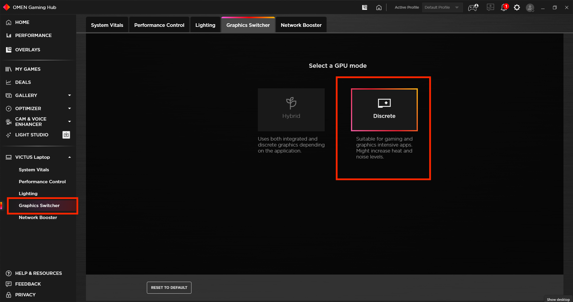Viewport: 573px width, 302px height.
Task: Open Network Booster in sidebar
Action: 38,218
